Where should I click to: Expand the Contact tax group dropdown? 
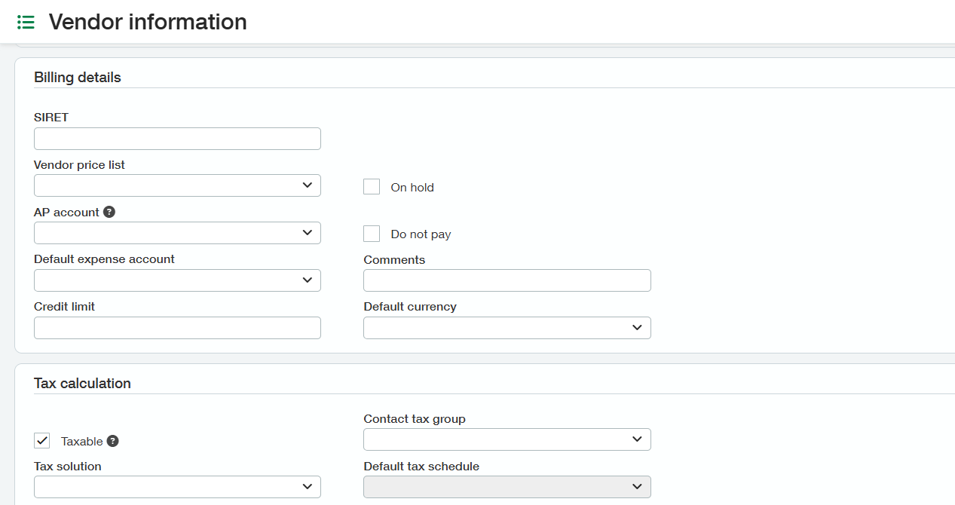pyautogui.click(x=507, y=439)
